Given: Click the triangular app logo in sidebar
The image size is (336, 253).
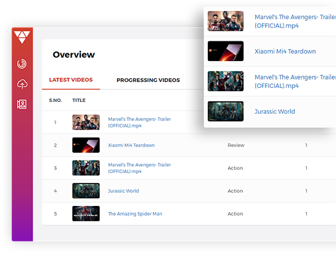Looking at the screenshot, I should [x=22, y=37].
